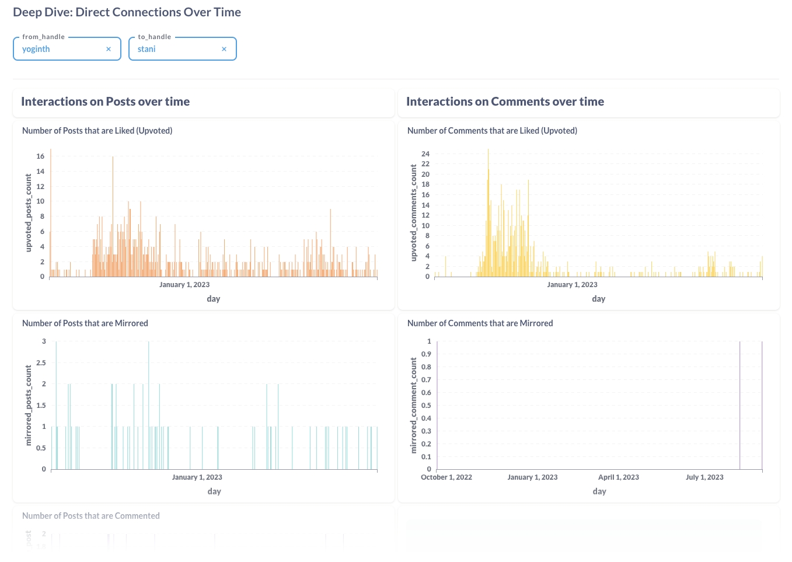
Task: Open the 'Number of Posts that are Liked' chart title
Action: [x=97, y=131]
